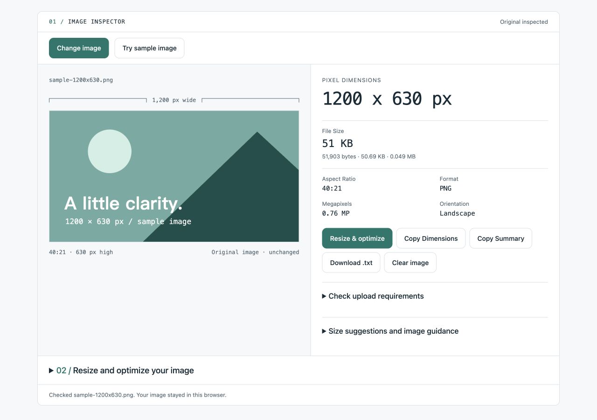
Task: Expand Check upload requirements section
Action: click(x=373, y=296)
